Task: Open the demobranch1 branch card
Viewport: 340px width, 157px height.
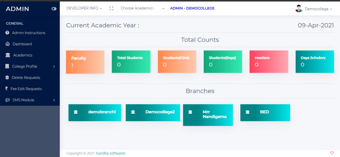Action: [x=95, y=112]
